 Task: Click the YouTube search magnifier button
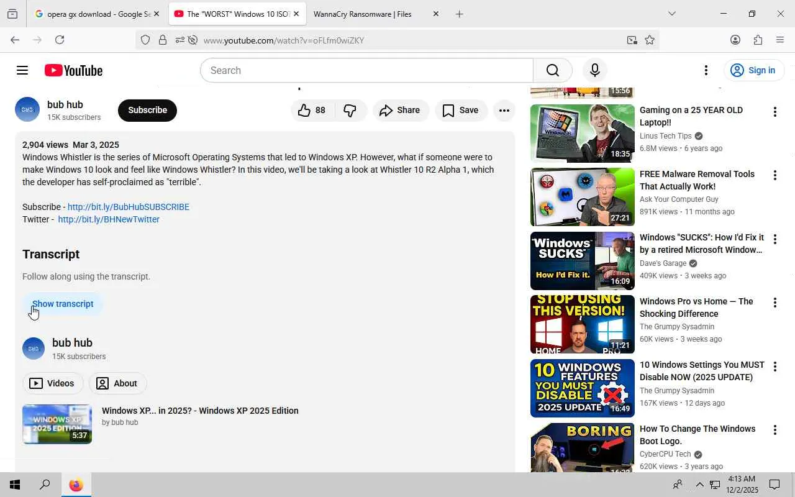pos(553,70)
